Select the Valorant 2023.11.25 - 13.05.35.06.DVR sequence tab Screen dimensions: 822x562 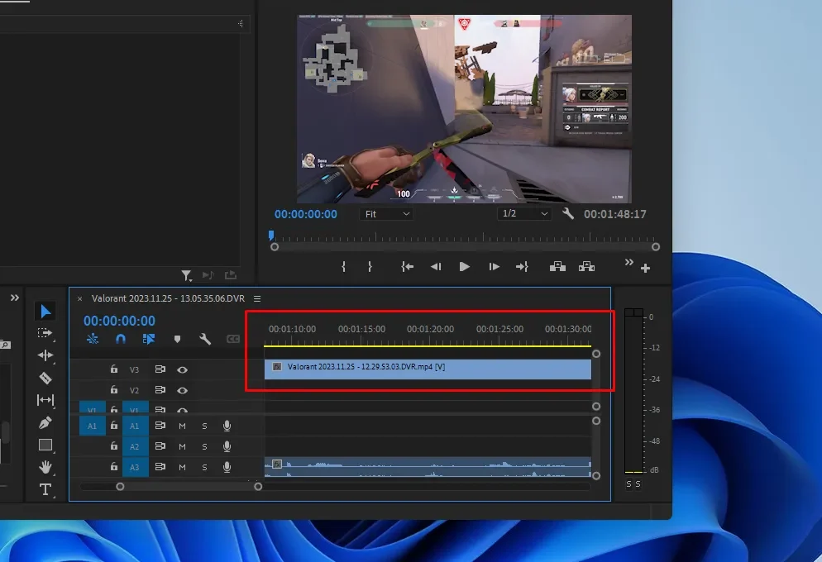168,298
